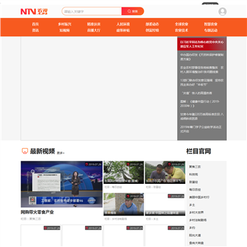The image size is (247, 247).
Task: Play the large news anchor video thumbnail
Action: pyautogui.click(x=62, y=184)
